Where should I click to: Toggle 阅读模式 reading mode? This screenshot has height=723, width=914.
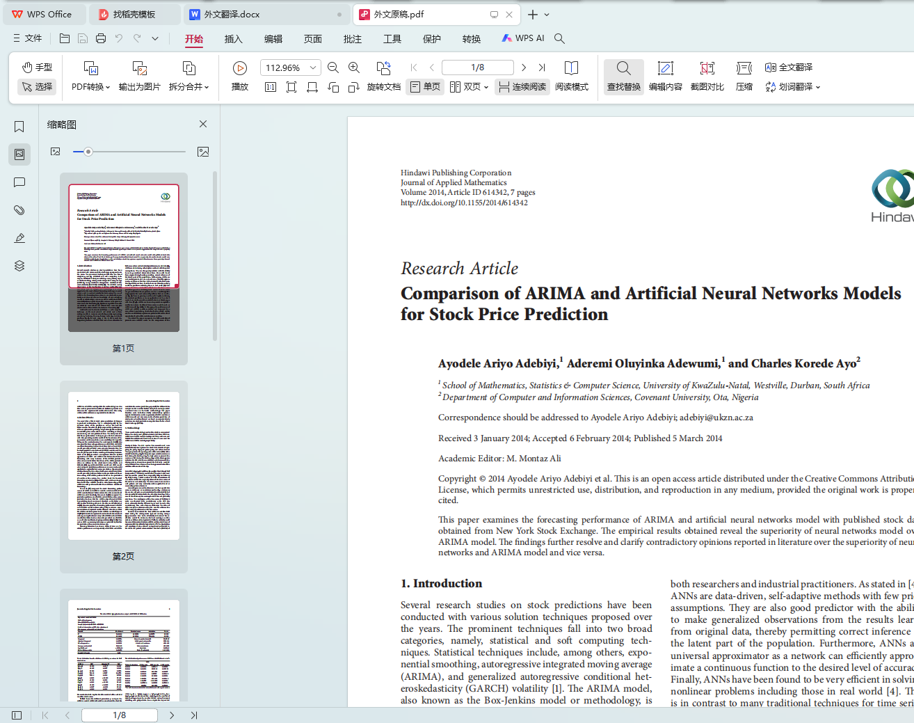(x=572, y=76)
